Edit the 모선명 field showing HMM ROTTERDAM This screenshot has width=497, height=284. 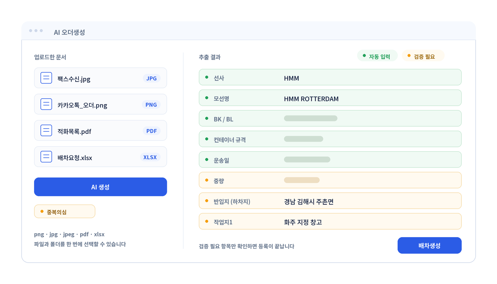pyautogui.click(x=330, y=98)
